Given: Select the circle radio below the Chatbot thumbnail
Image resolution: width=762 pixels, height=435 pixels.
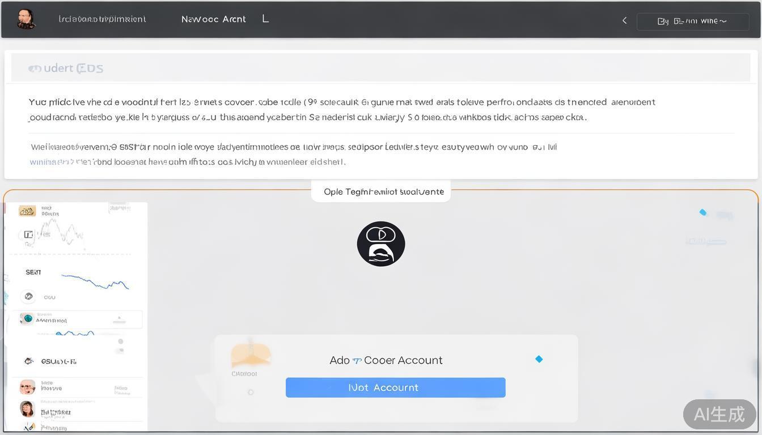Looking at the screenshot, I should pyautogui.click(x=251, y=391).
